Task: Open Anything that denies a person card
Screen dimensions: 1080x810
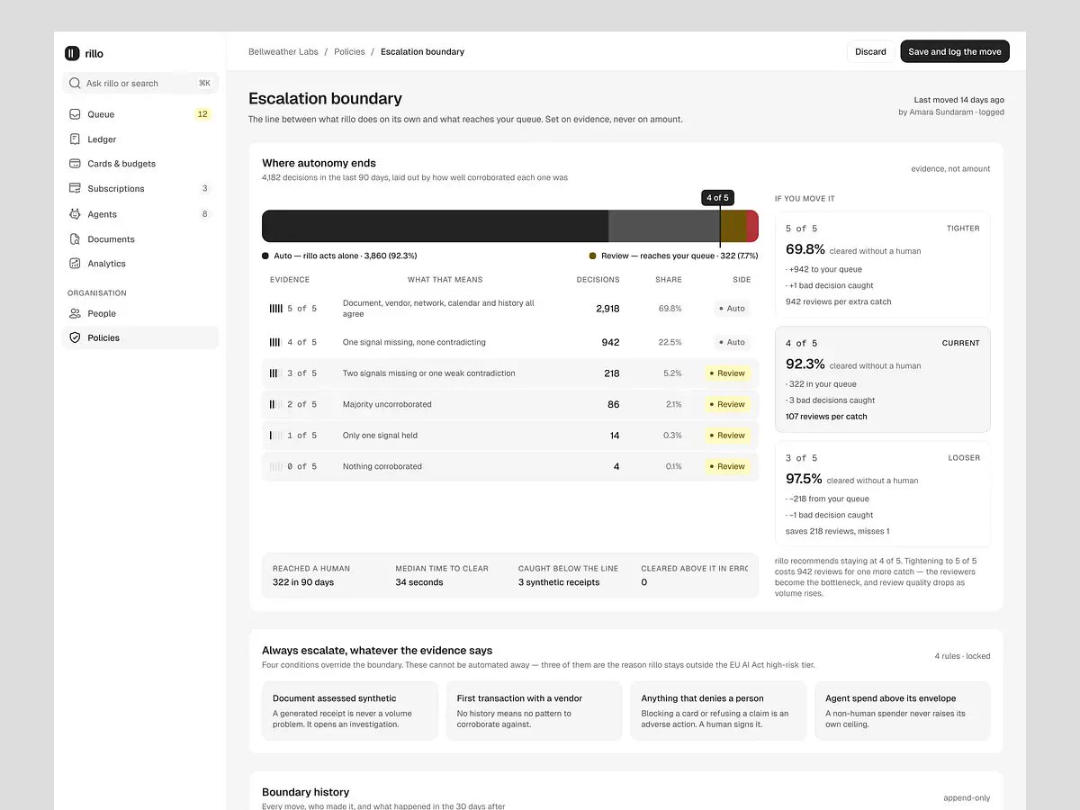Action: [718, 711]
